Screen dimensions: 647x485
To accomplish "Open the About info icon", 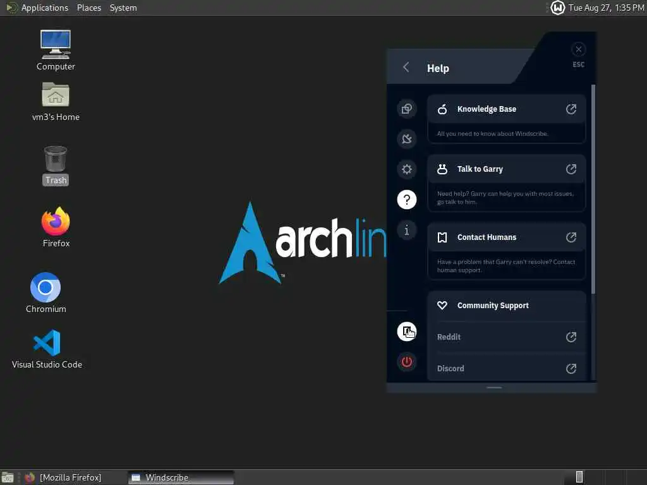I will click(x=406, y=230).
